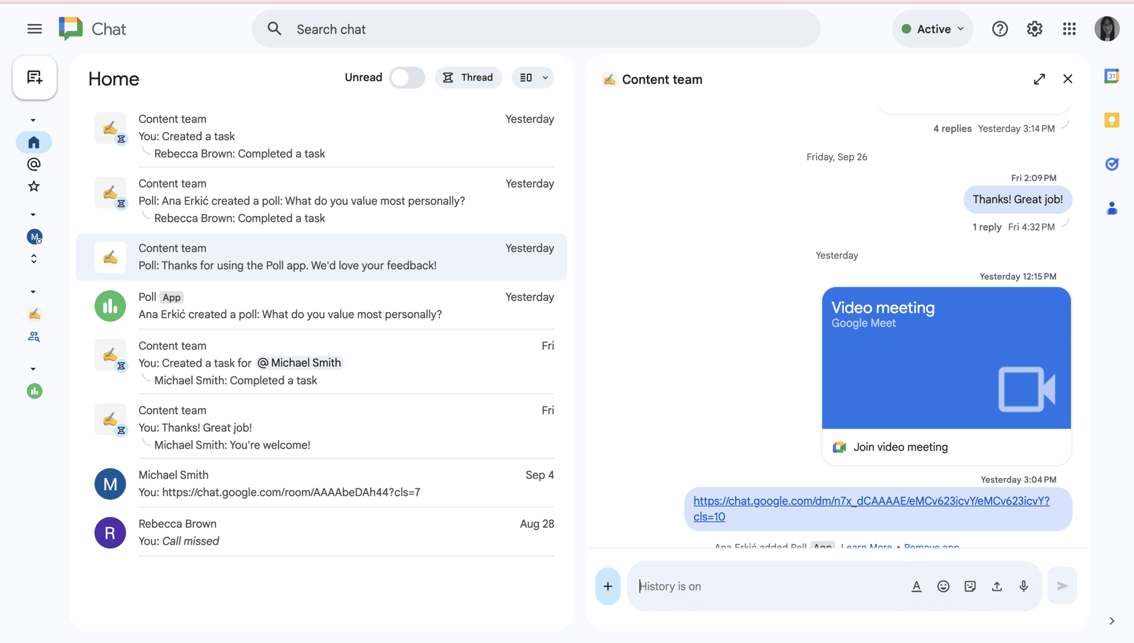The image size is (1134, 643).
Task: Open Google Calendar side panel
Action: pyautogui.click(x=1112, y=76)
